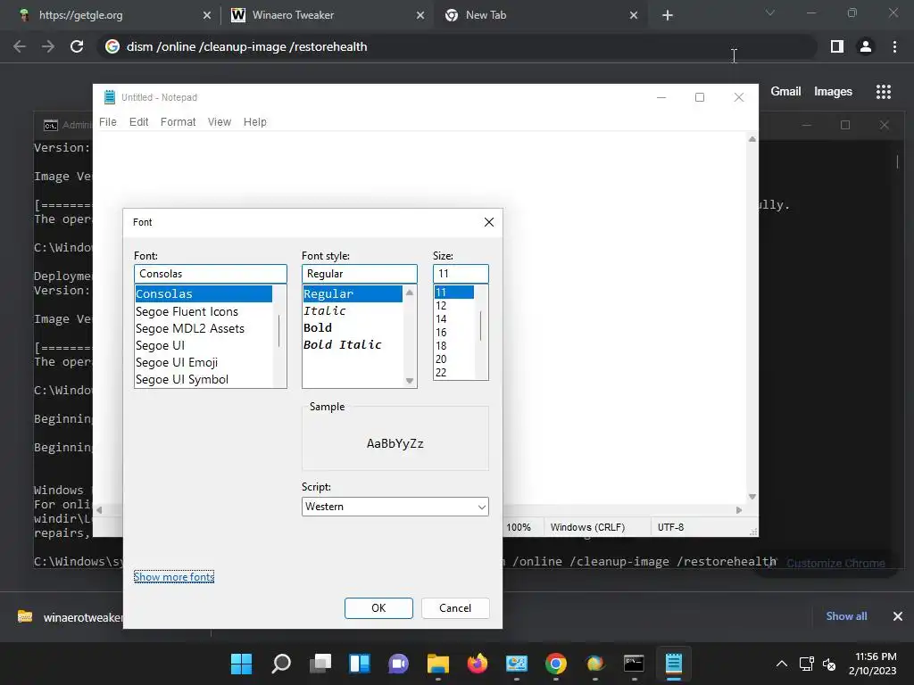Switch to the New Tab tab

click(x=540, y=15)
